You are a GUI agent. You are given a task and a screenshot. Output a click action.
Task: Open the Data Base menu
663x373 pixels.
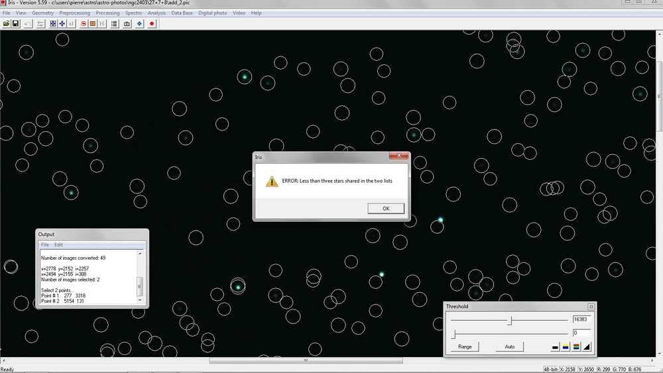[x=182, y=13]
